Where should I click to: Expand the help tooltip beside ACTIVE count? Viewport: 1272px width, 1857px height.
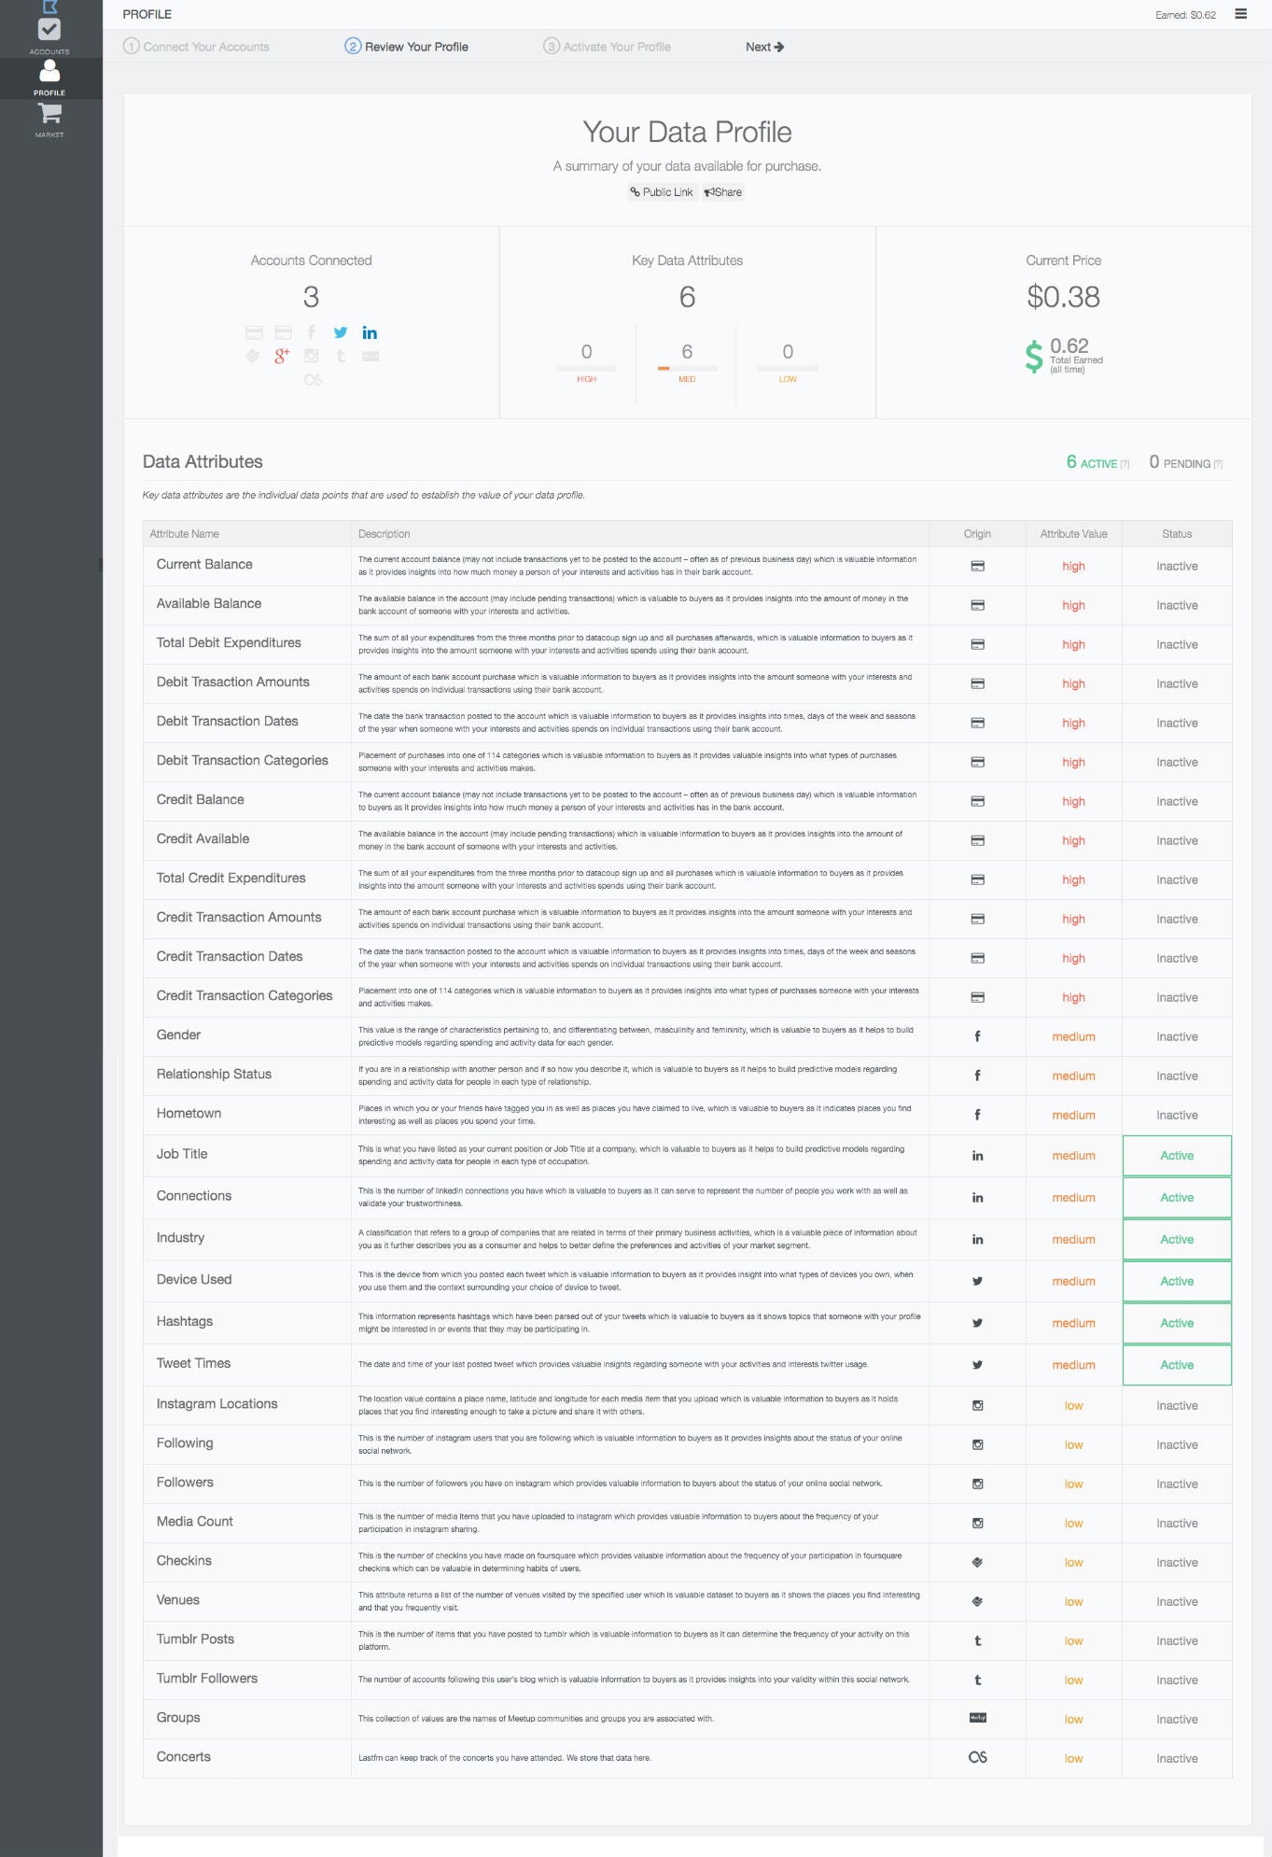click(x=1125, y=464)
